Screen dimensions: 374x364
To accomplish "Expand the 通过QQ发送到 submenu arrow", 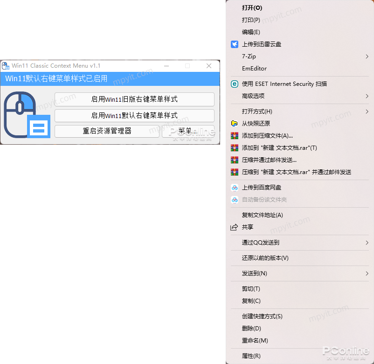I will tap(367, 243).
